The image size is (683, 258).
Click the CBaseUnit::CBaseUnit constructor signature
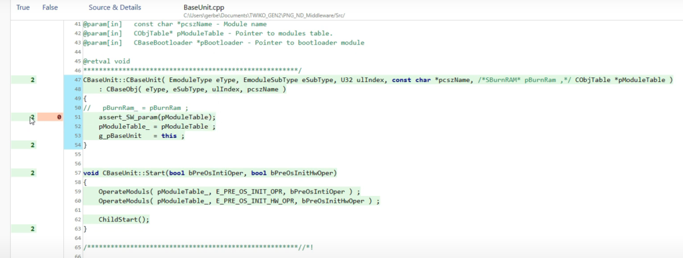pyautogui.click(x=378, y=79)
